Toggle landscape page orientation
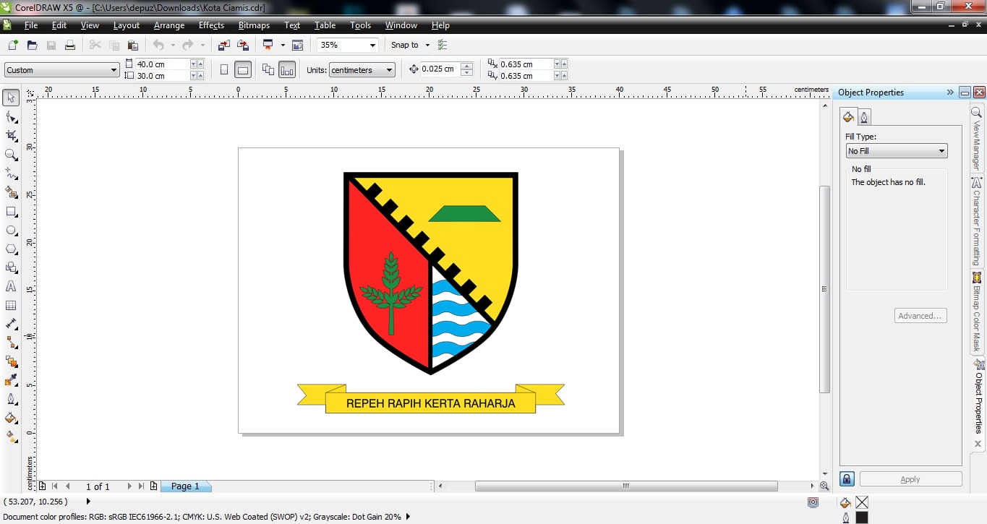Screen dimensions: 987x524 (x=243, y=69)
